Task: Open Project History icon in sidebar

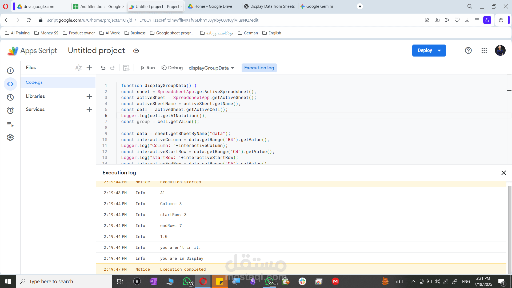Action: tap(10, 97)
